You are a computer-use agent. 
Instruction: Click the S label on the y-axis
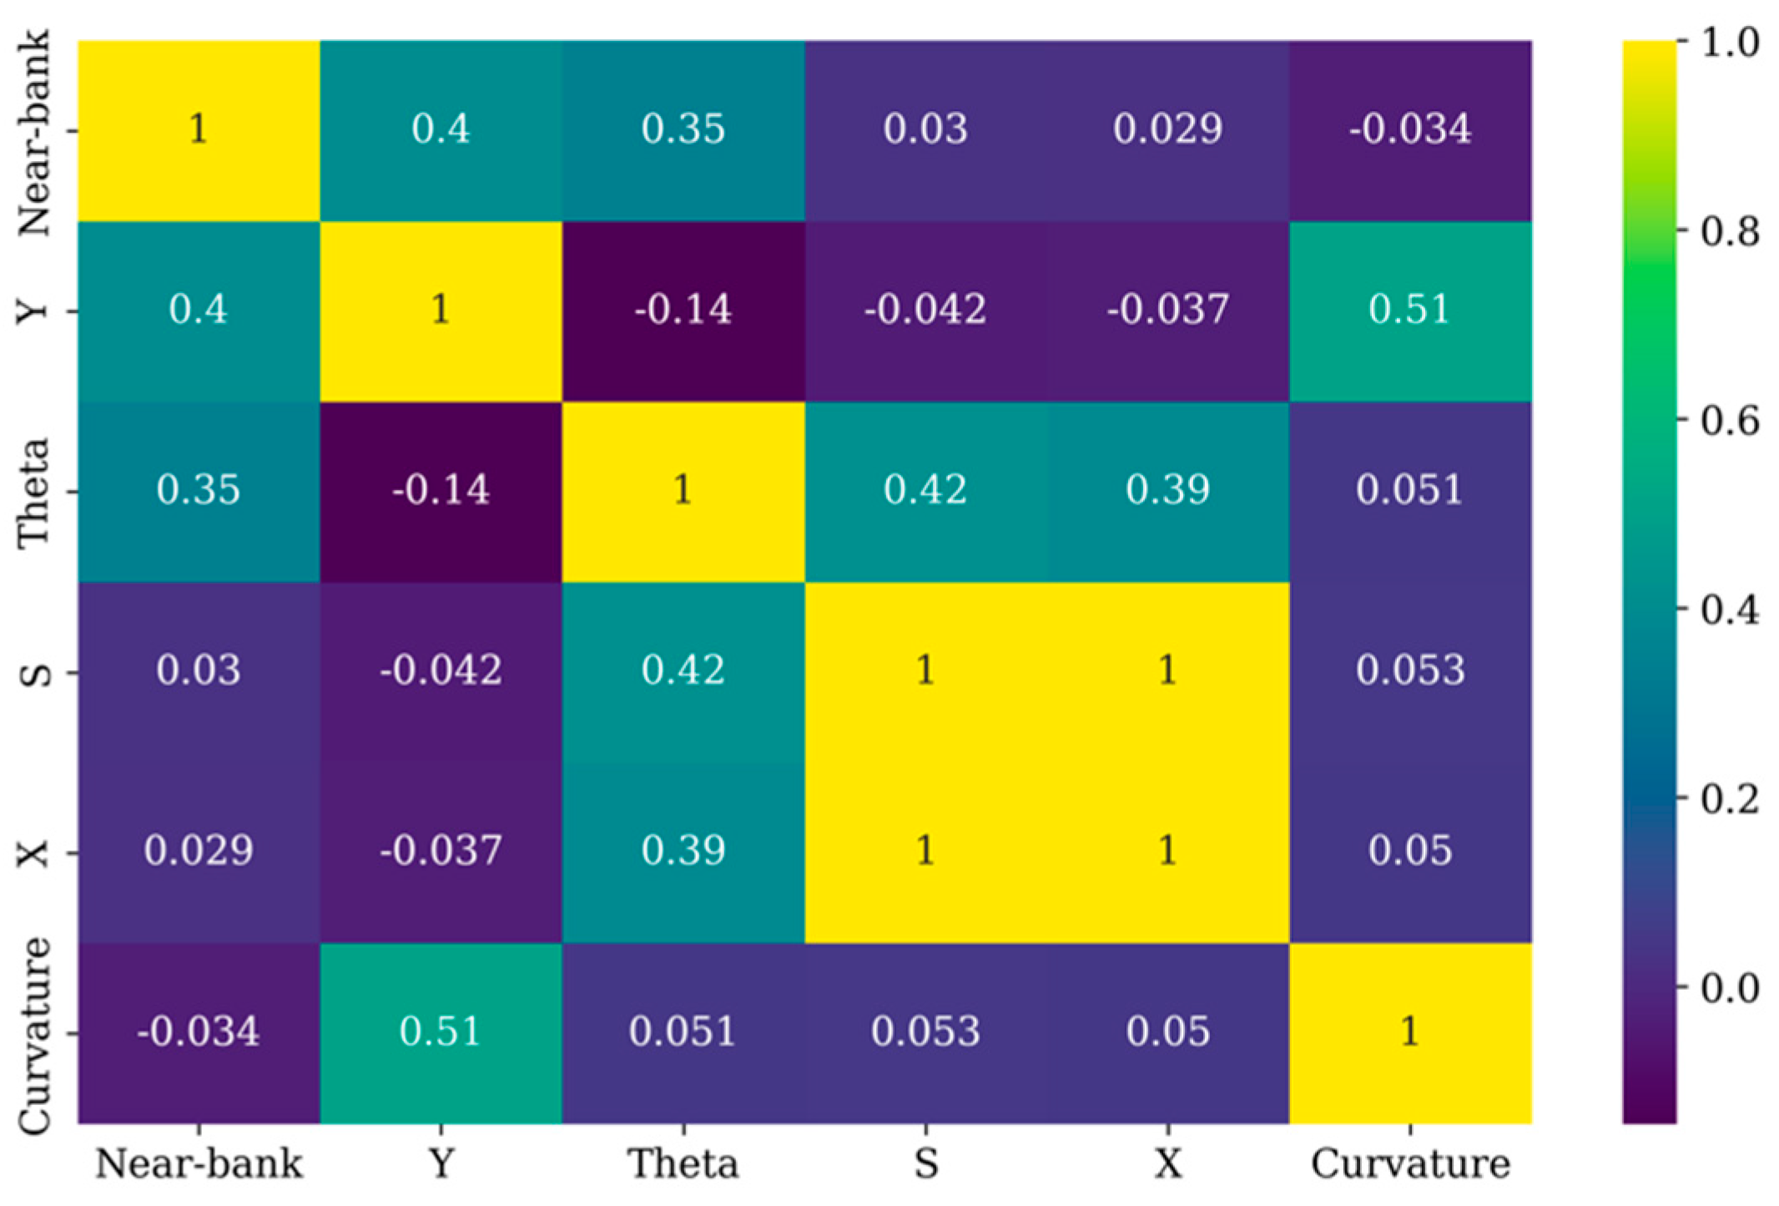click(35, 673)
